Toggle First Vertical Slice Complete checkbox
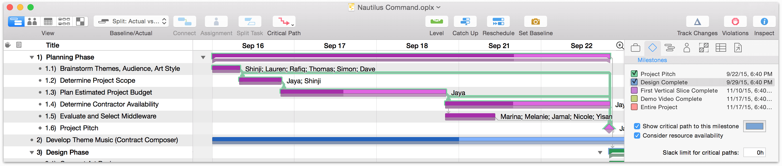Screen dimensions: 782x166 click(x=634, y=90)
